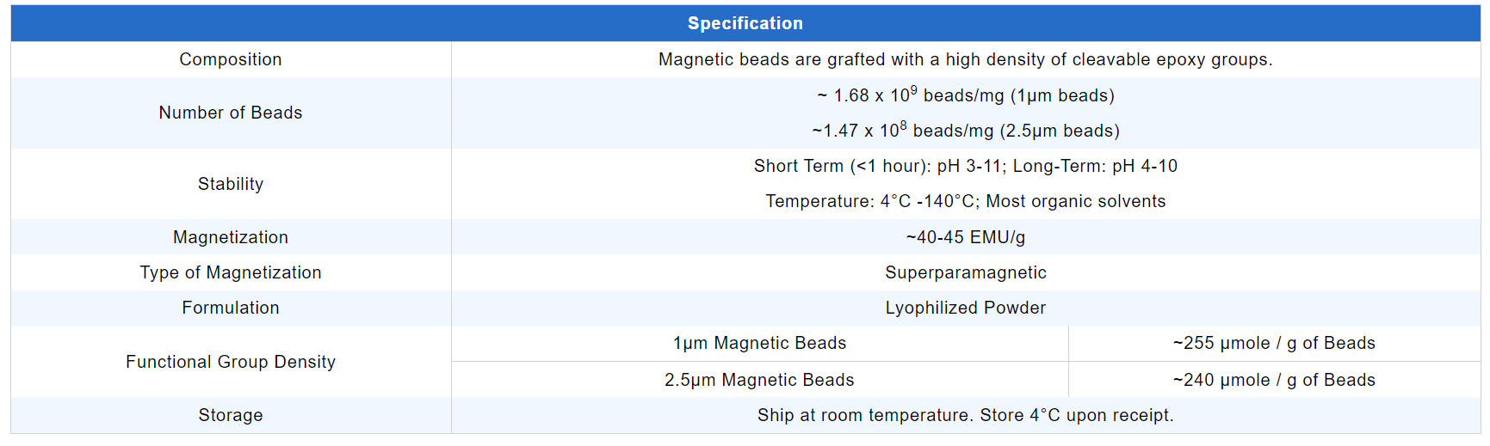
Task: Click the Ship at room temperature text
Action: tap(965, 415)
